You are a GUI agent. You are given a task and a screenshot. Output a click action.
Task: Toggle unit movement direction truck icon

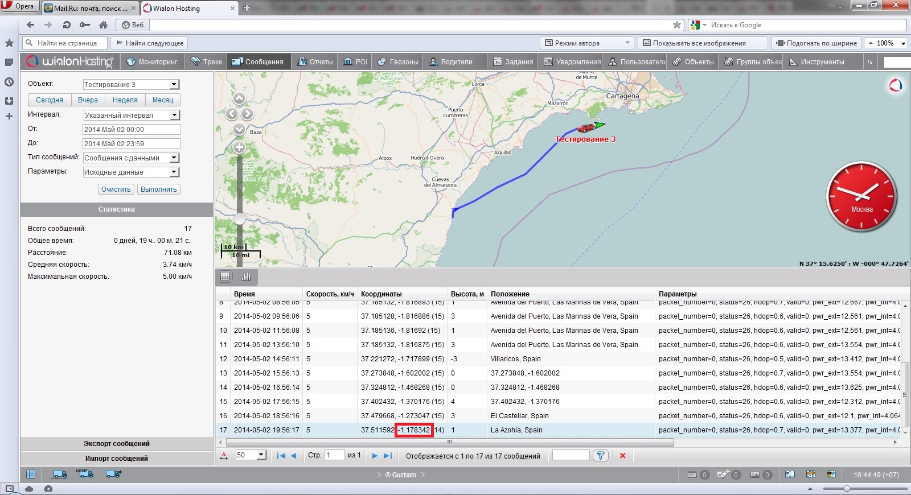click(114, 474)
